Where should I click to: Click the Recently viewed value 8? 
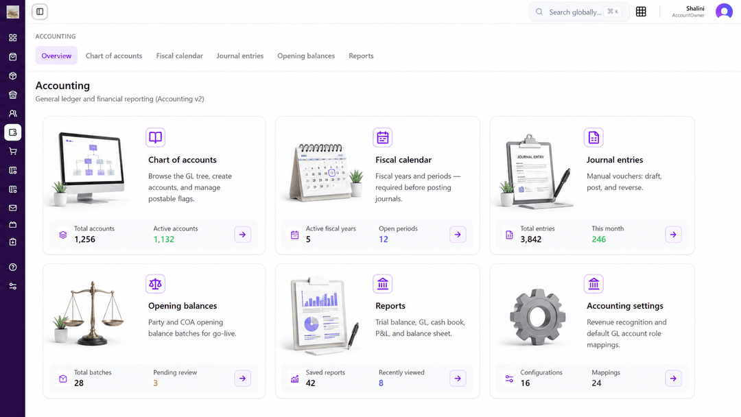(x=381, y=383)
